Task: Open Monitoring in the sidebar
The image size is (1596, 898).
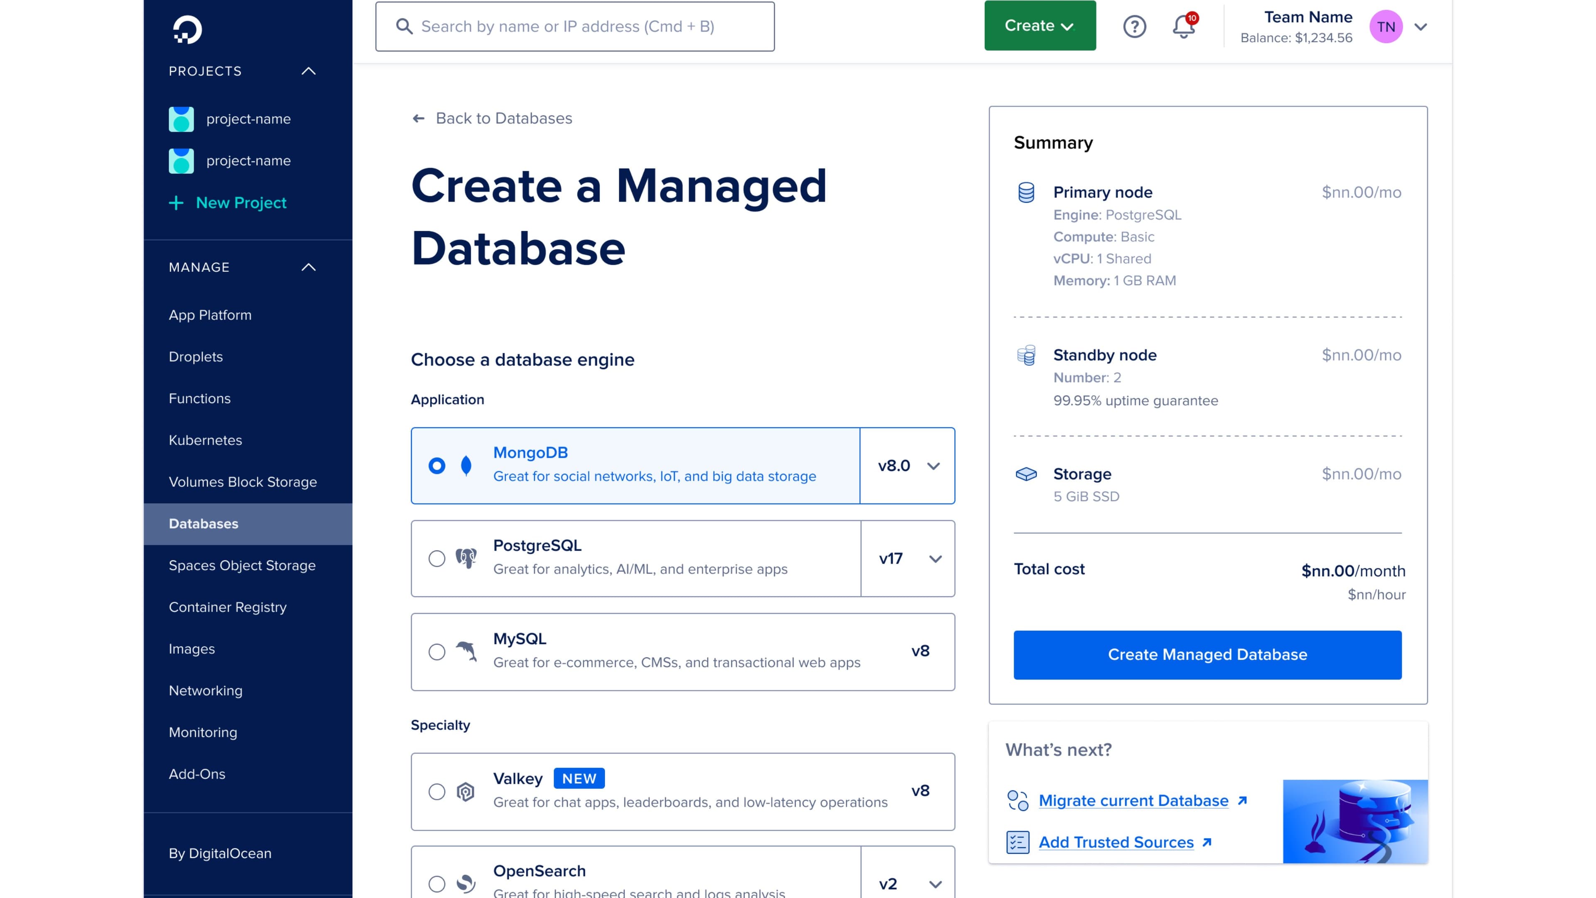Action: pyautogui.click(x=202, y=732)
